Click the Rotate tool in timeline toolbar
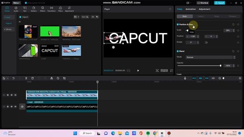This screenshot has height=137, width=244. [58, 78]
